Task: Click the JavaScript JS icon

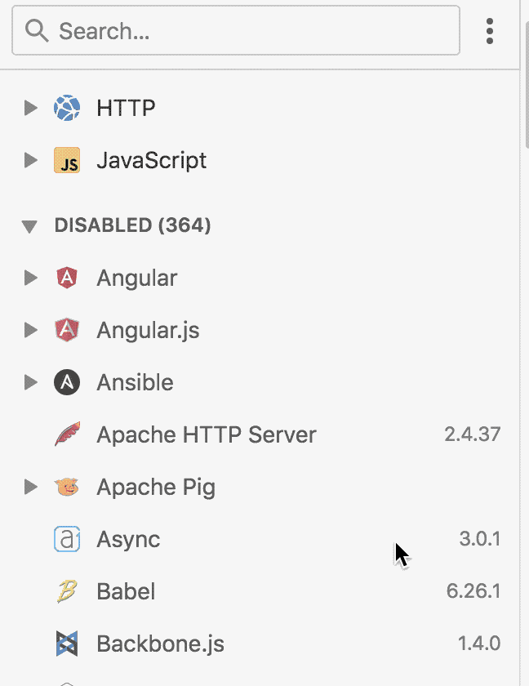Action: click(67, 160)
